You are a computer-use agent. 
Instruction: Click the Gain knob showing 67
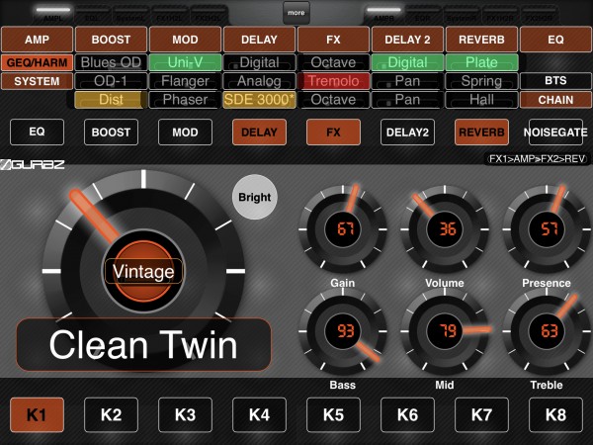pyautogui.click(x=343, y=229)
